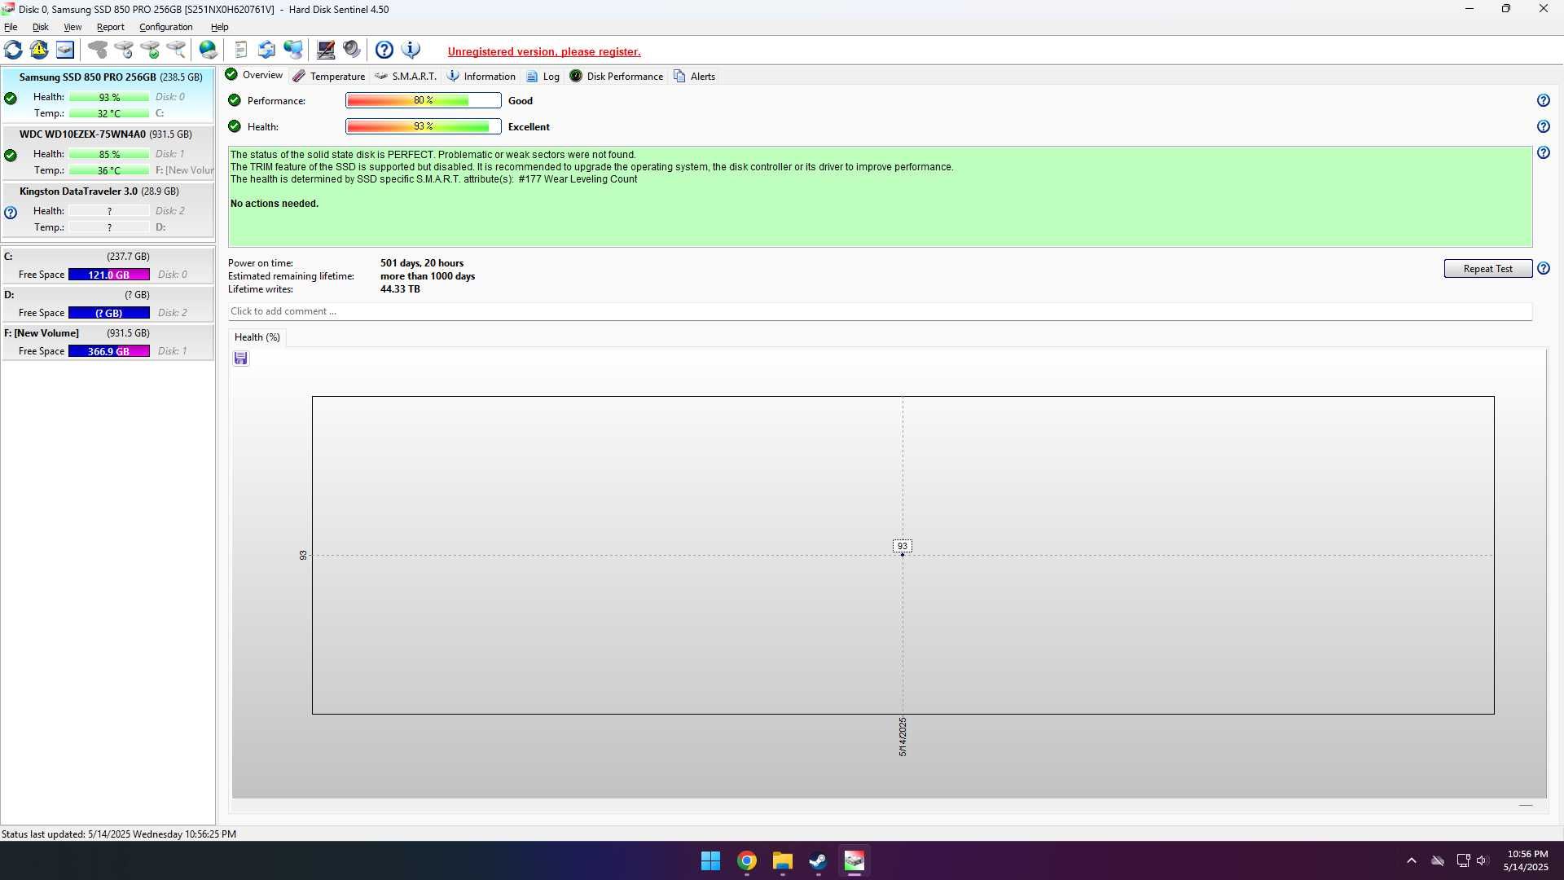
Task: Click Power on time value 501 days, 20 hours
Action: click(422, 263)
